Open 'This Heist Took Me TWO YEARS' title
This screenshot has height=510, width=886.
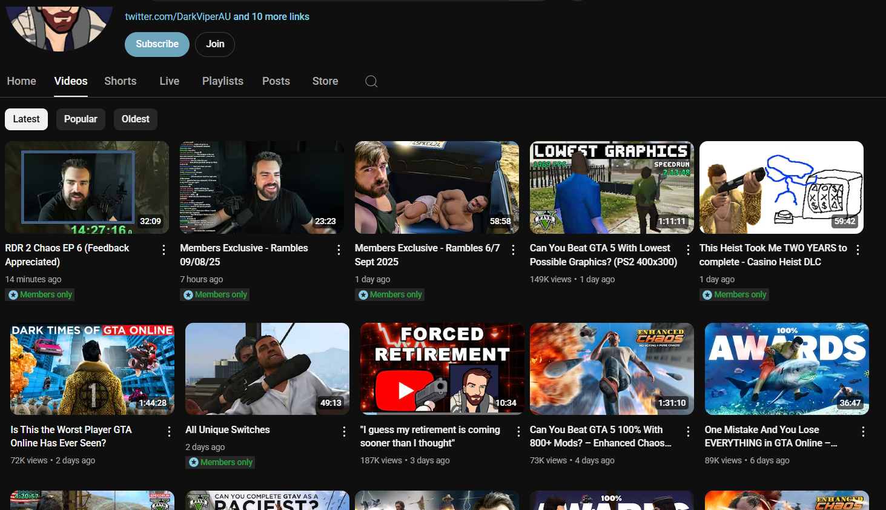[773, 255]
